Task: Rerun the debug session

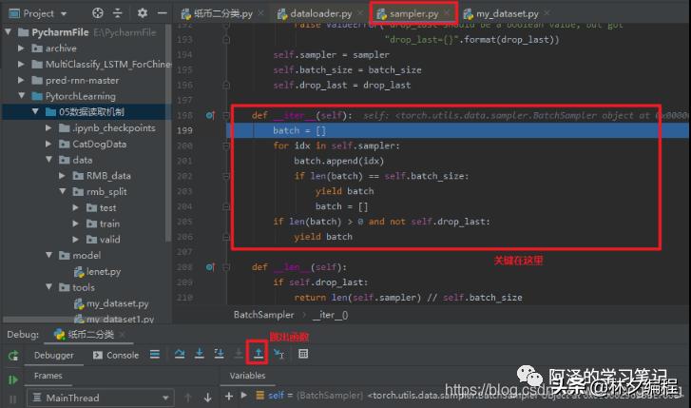Action: pyautogui.click(x=12, y=355)
